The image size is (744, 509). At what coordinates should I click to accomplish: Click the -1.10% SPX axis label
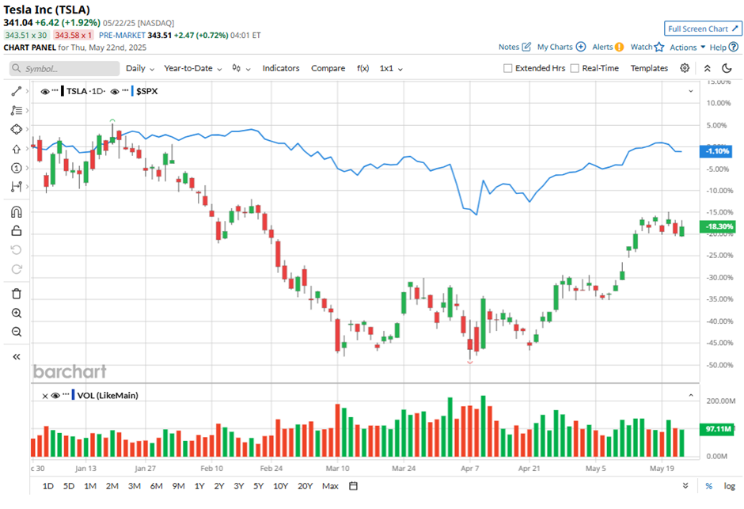(716, 151)
